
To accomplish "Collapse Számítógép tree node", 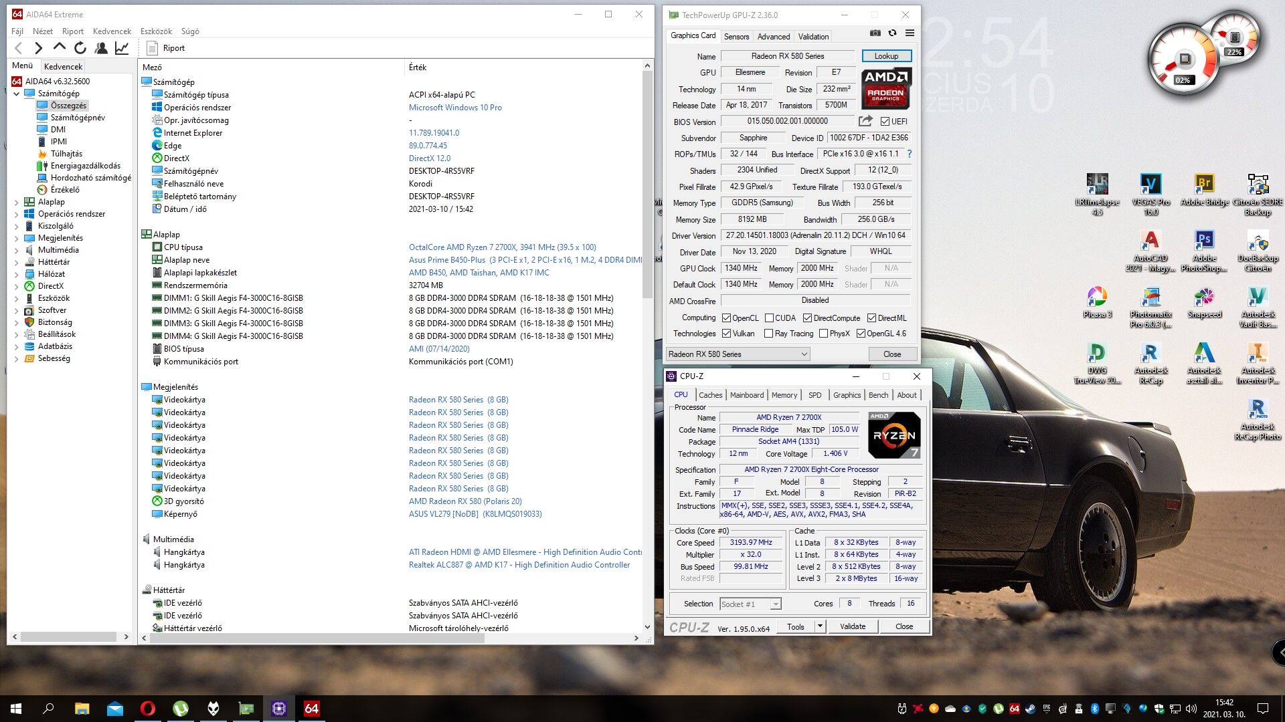I will click(x=17, y=94).
